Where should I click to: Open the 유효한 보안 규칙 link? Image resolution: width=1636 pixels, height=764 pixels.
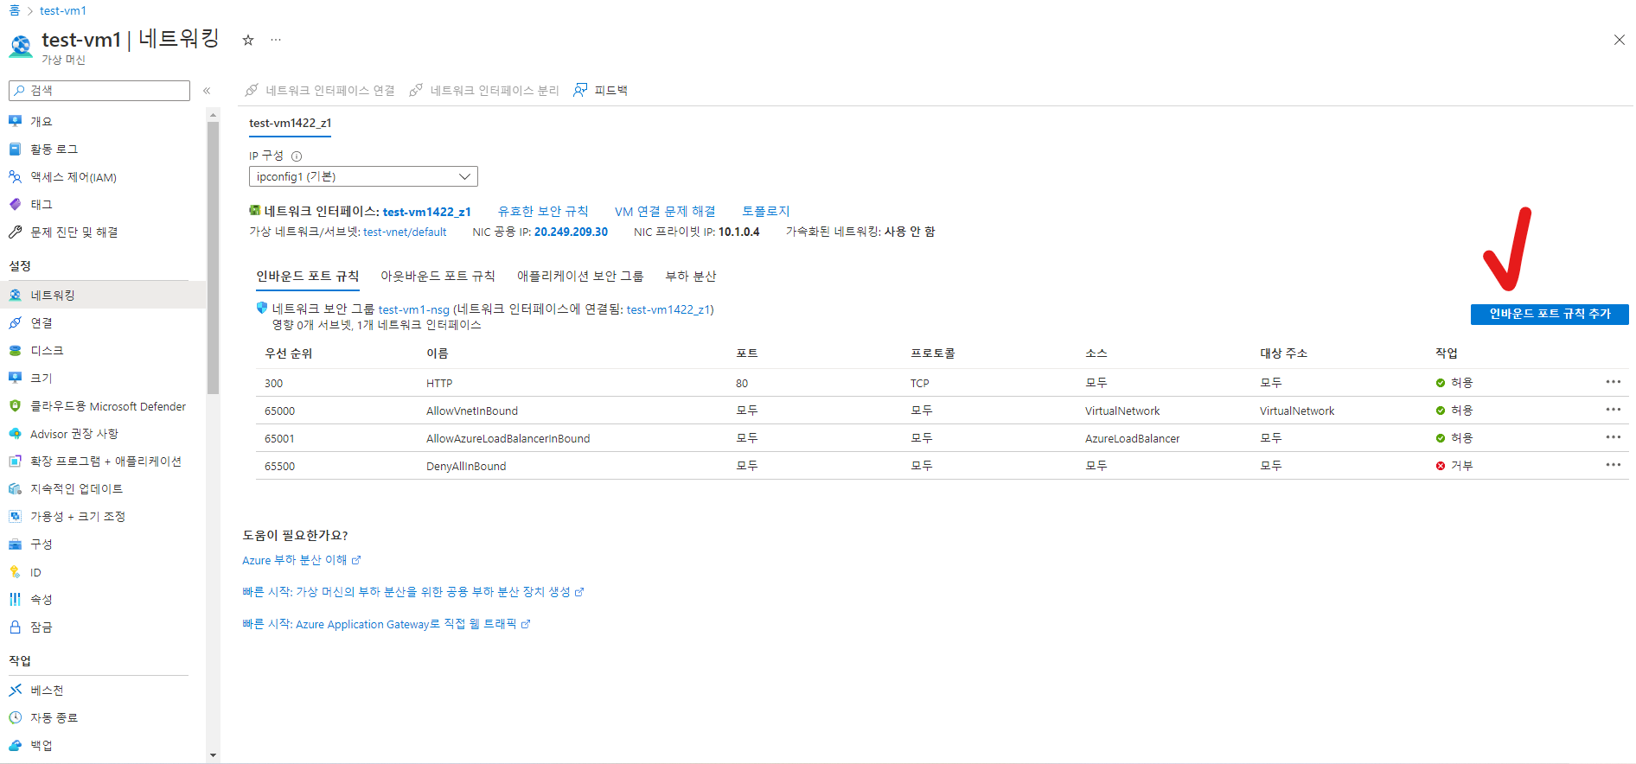pyautogui.click(x=543, y=211)
